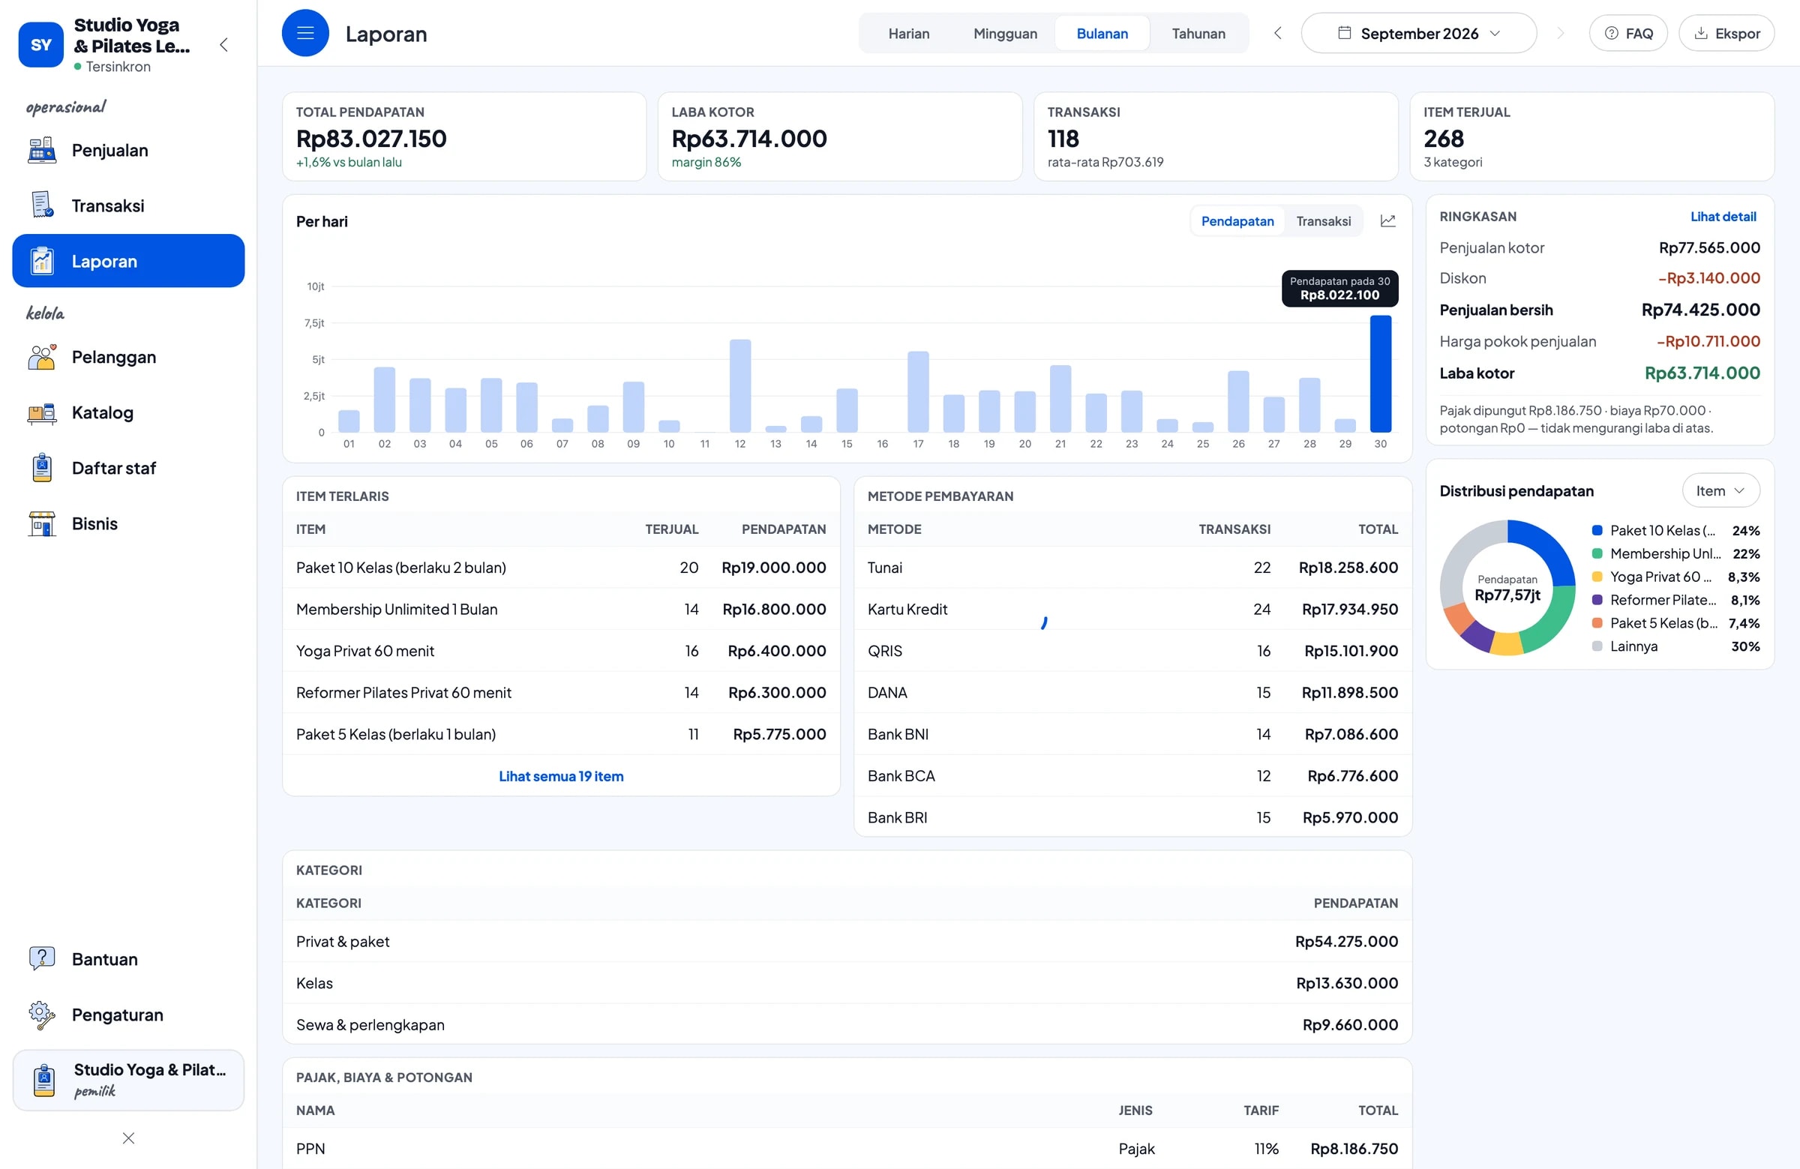Open the Studio Yoga & Pilat... pemilik card
The width and height of the screenshot is (1800, 1169).
(x=128, y=1080)
